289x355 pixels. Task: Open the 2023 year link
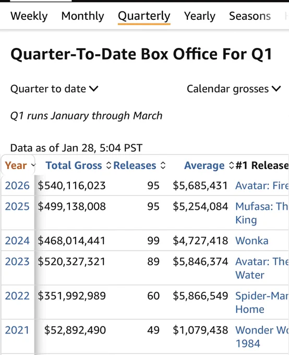coord(17,262)
